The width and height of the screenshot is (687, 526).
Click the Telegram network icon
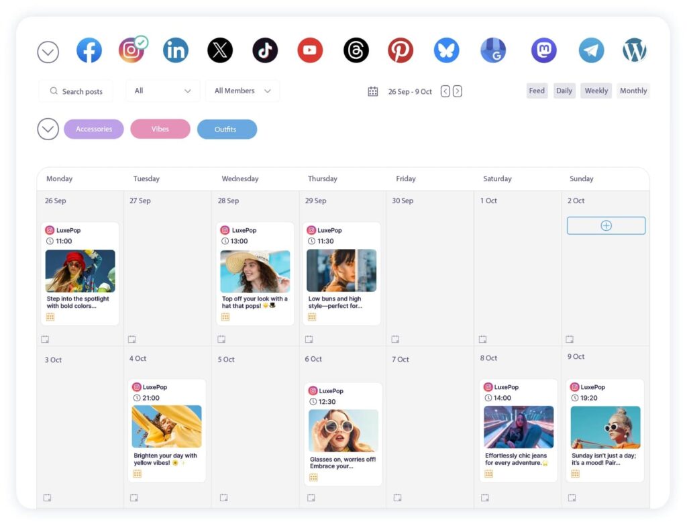[591, 50]
